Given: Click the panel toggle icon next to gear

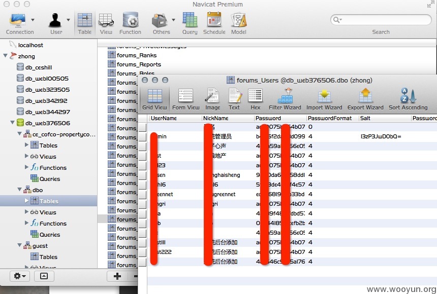Looking at the screenshot, I should point(44,276).
